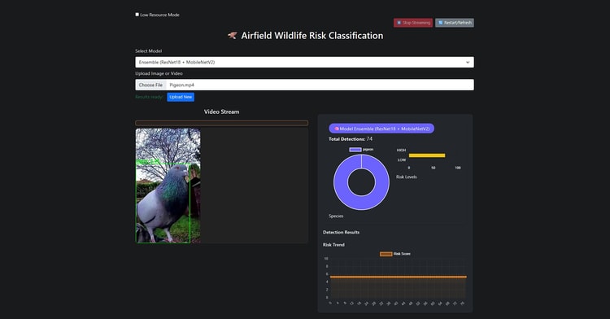Viewport: 610px width, 319px height.
Task: Click the 'Video Stream' heading
Action: point(222,111)
